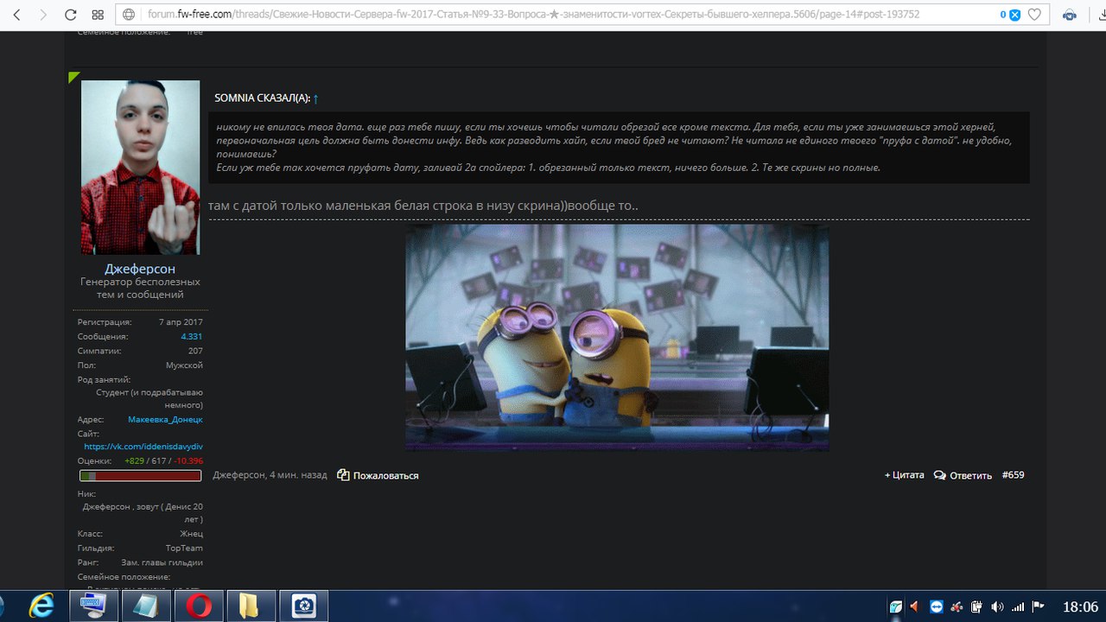This screenshot has width=1106, height=622.
Task: Click the reply speech bubbles icon
Action: [x=940, y=475]
